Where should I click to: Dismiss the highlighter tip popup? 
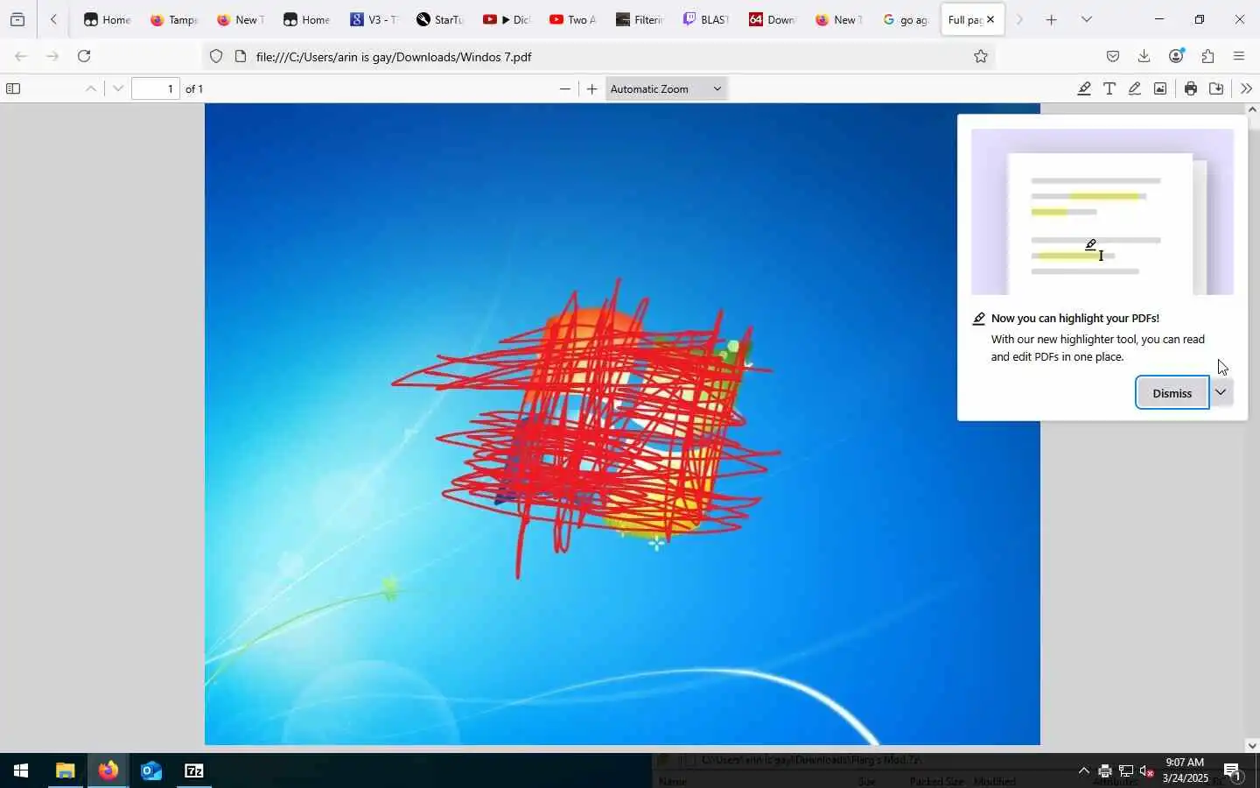click(1172, 393)
